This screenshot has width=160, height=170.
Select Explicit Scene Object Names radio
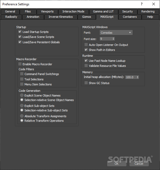tap(22, 95)
